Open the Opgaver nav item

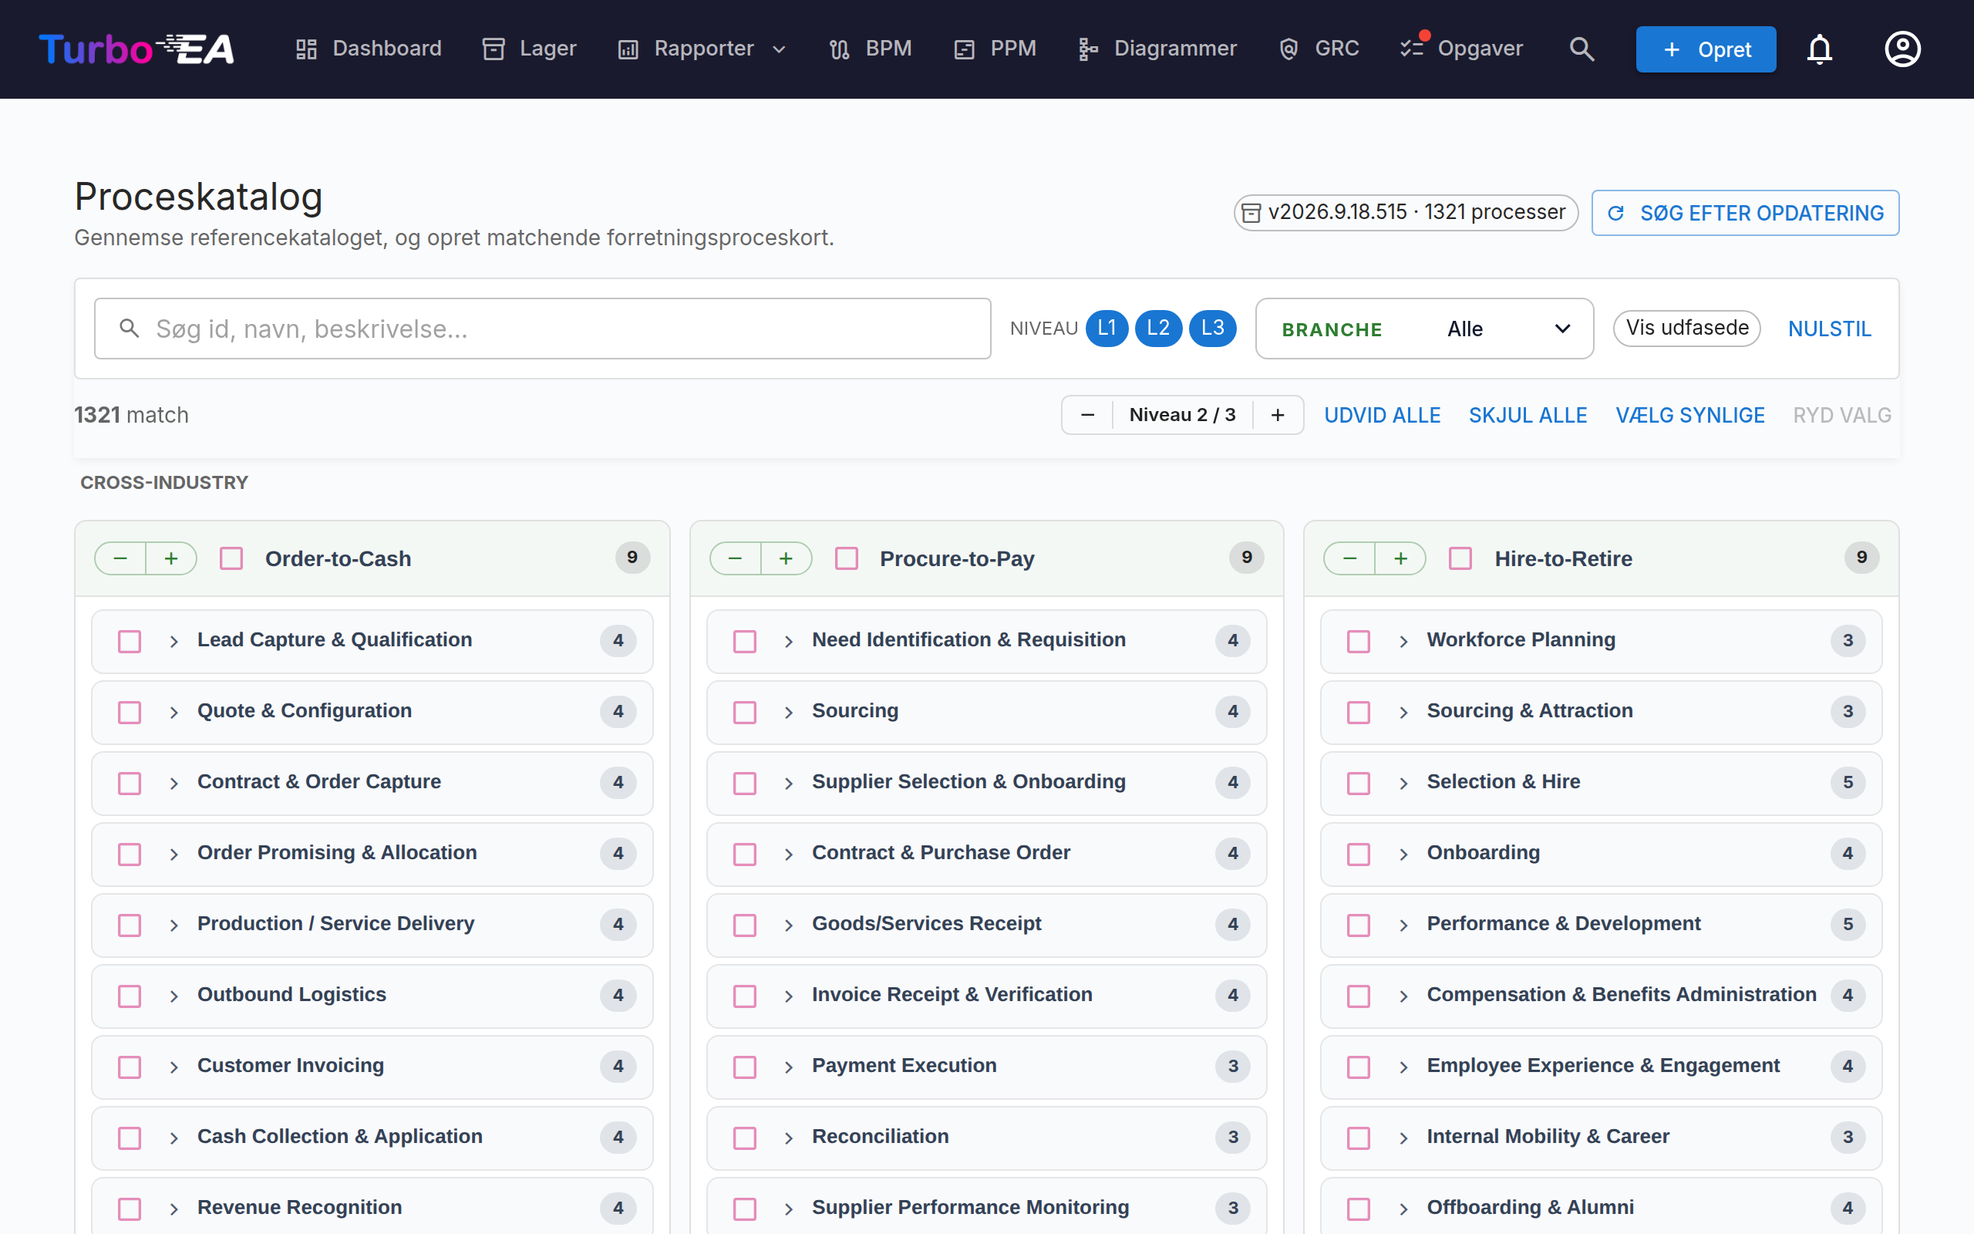[1461, 49]
